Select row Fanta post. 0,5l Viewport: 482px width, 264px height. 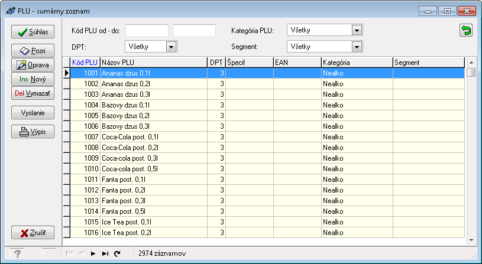point(267,211)
